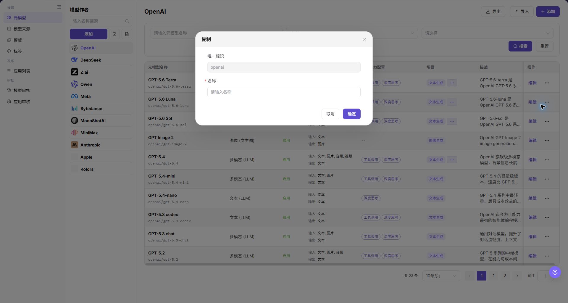Expand scene tags for GPT-5.6 Sol
This screenshot has width=568, height=303.
pyautogui.click(x=452, y=121)
